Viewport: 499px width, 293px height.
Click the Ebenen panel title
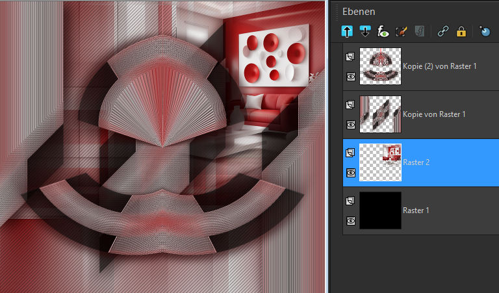point(359,12)
